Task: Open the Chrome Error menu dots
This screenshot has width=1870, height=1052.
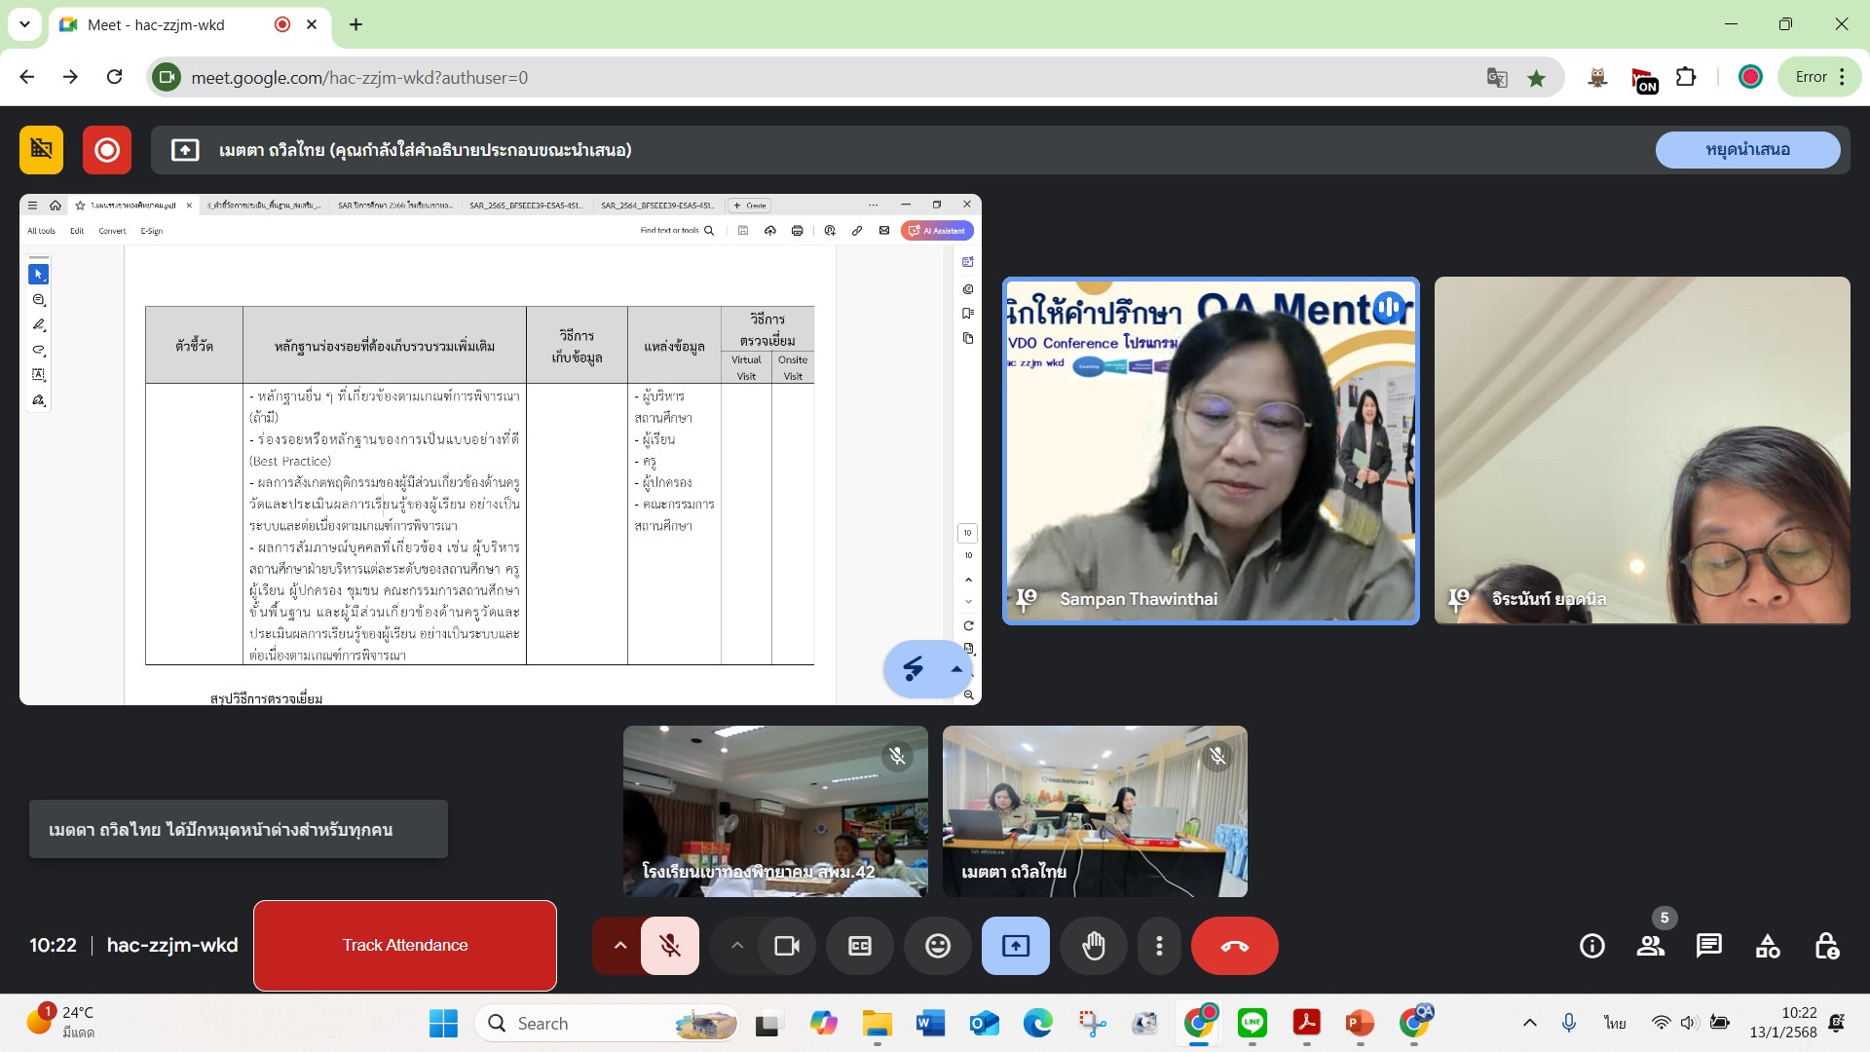Action: tap(1842, 77)
